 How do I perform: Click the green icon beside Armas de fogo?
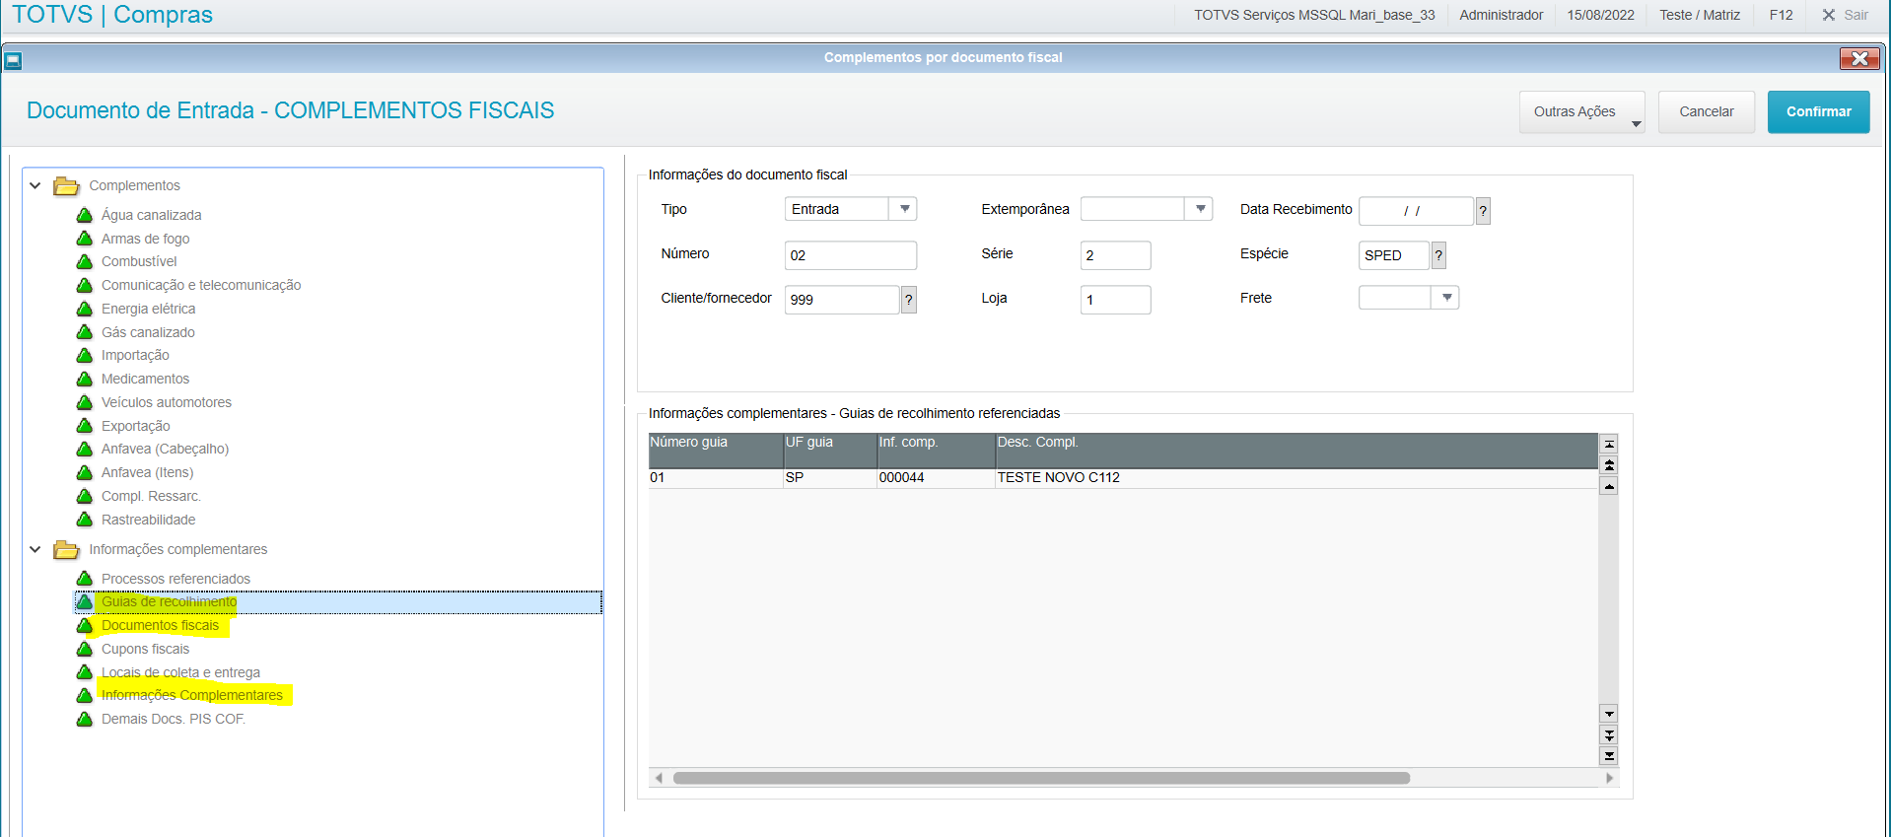click(x=85, y=239)
